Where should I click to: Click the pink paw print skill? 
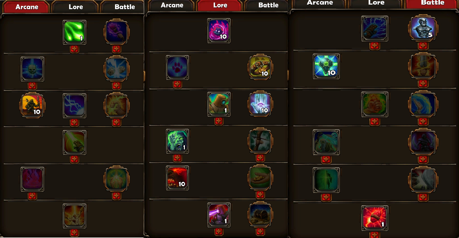tap(177, 67)
